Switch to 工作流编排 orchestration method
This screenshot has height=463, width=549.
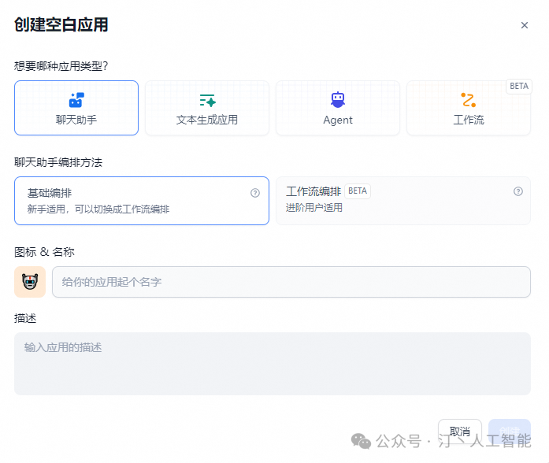402,201
